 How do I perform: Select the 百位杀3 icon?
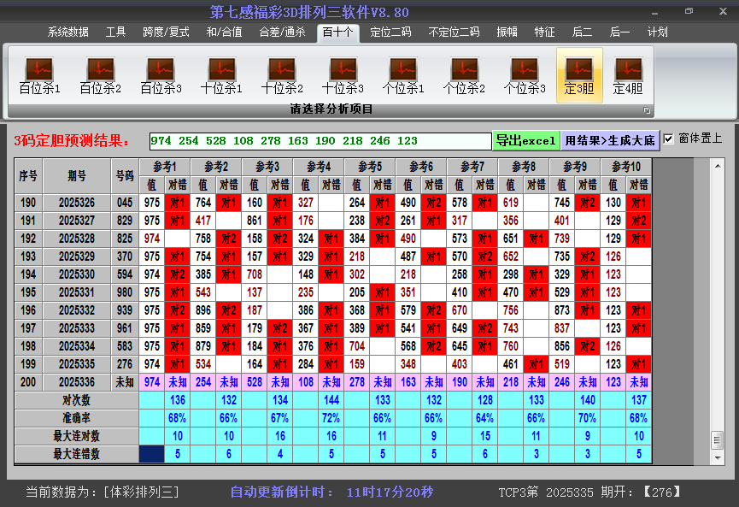tap(161, 74)
